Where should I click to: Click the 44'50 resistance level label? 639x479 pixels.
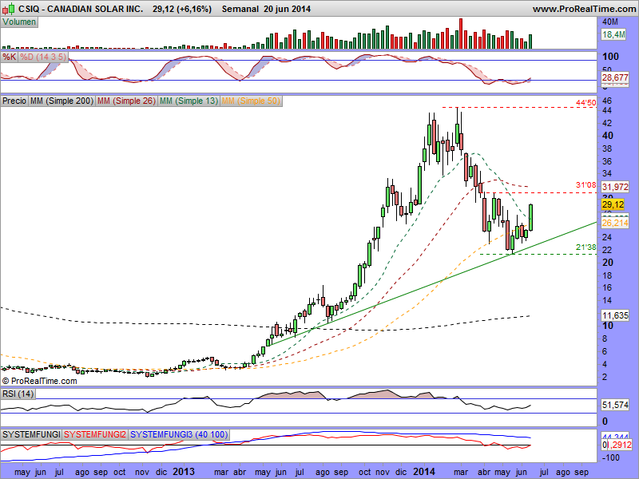586,103
